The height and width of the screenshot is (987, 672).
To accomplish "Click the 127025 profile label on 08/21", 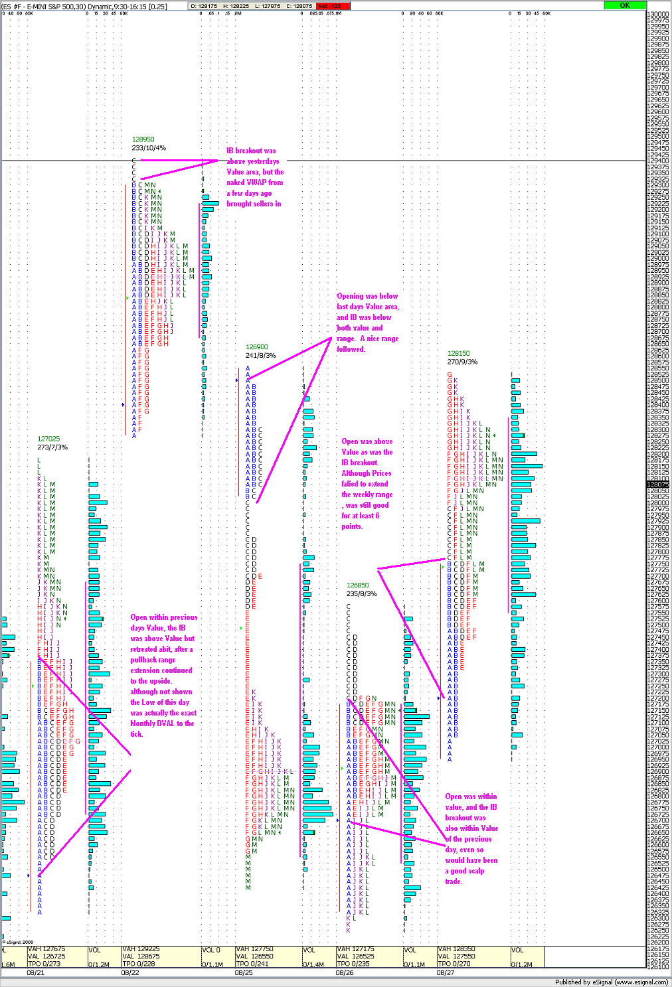I will click(x=48, y=439).
